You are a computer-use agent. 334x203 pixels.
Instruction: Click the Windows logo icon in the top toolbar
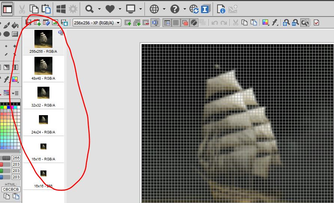tap(61, 9)
